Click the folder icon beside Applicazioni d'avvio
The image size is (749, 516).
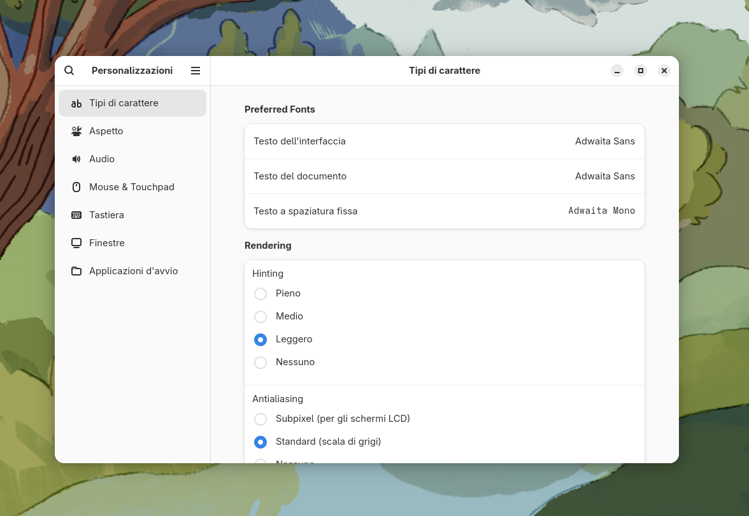[76, 271]
